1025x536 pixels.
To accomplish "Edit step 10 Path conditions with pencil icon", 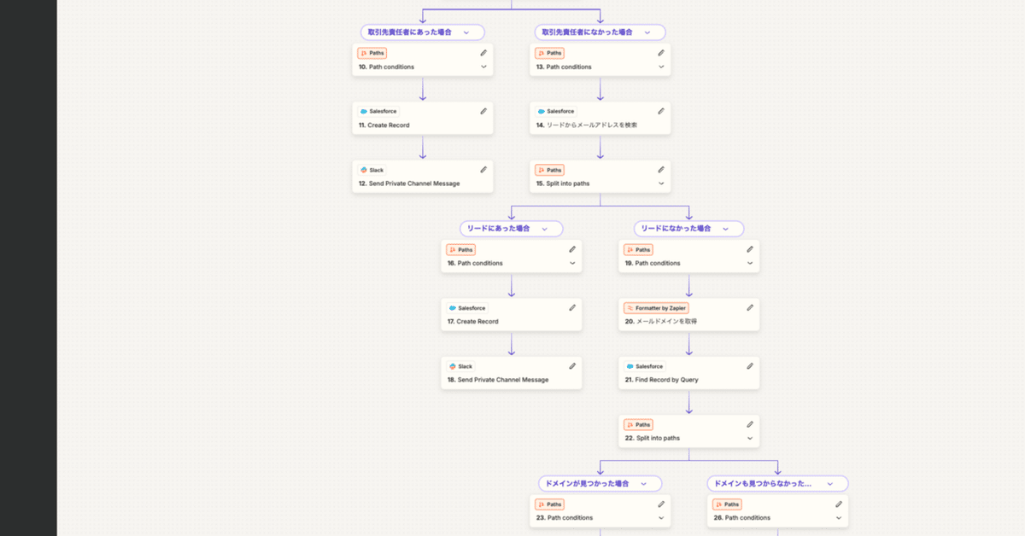I will click(483, 53).
